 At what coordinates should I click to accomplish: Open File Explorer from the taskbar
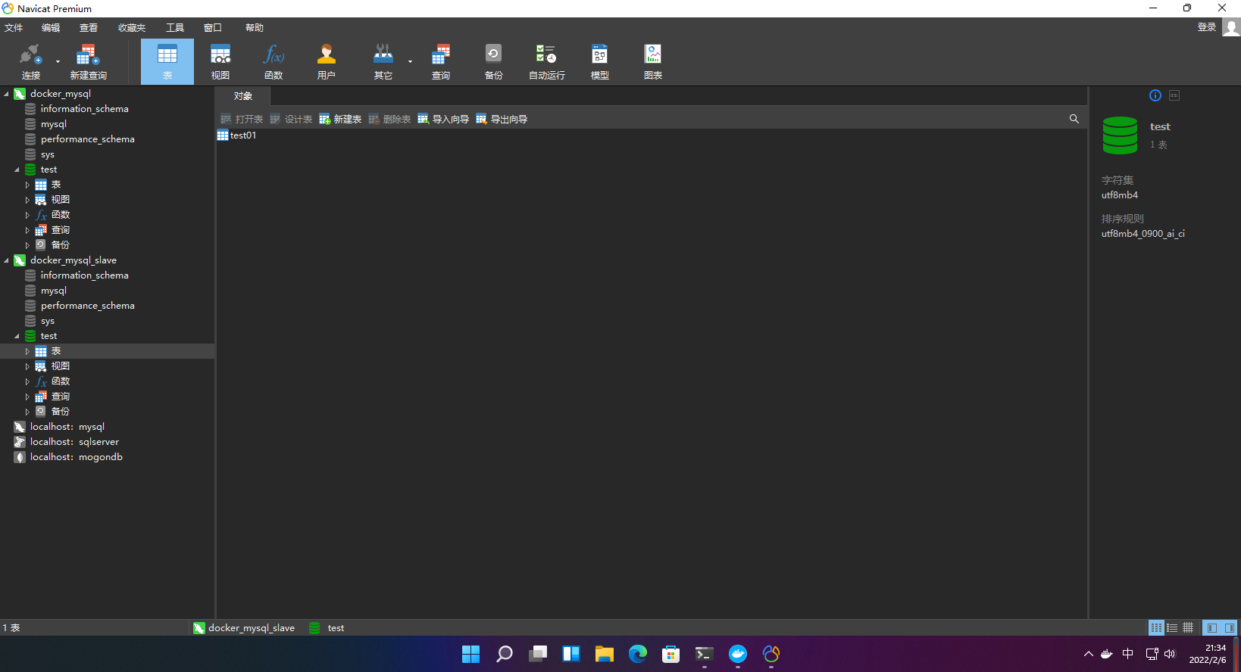click(605, 654)
